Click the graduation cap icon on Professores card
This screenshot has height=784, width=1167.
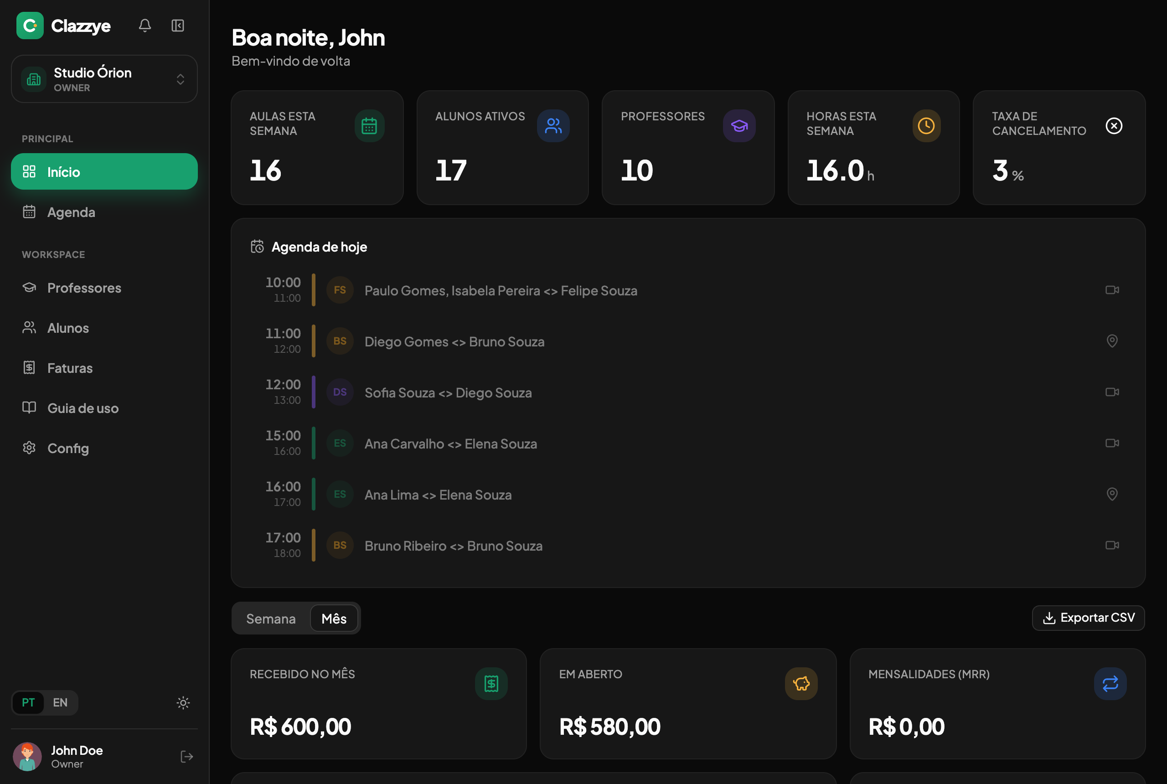click(x=739, y=125)
